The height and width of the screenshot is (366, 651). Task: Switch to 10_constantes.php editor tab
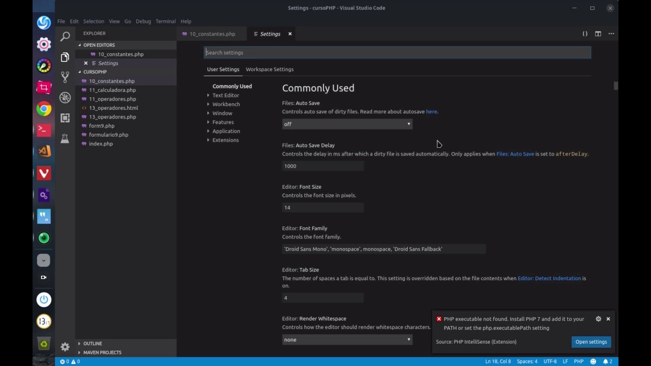[x=212, y=34]
